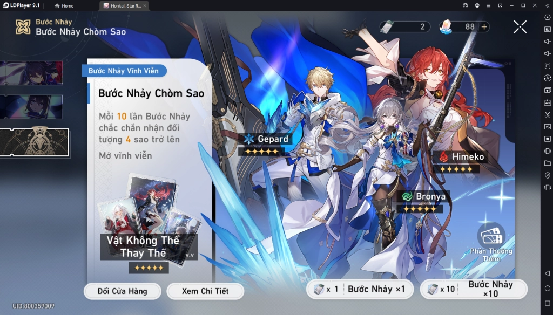Open LDPlayer gamepad settings icon
553x315 pixels.
pos(465,5)
